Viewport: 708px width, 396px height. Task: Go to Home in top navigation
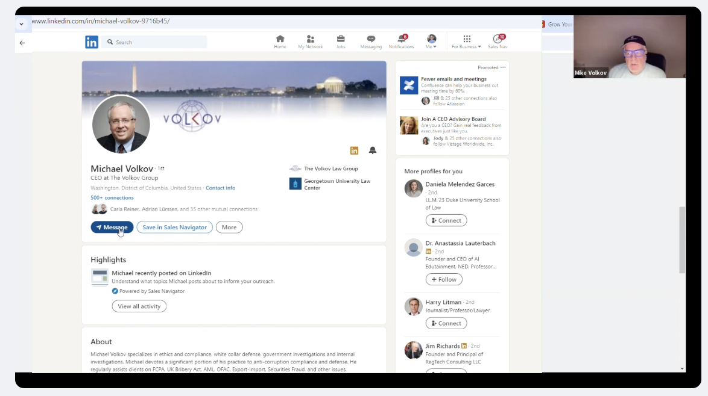click(x=280, y=42)
